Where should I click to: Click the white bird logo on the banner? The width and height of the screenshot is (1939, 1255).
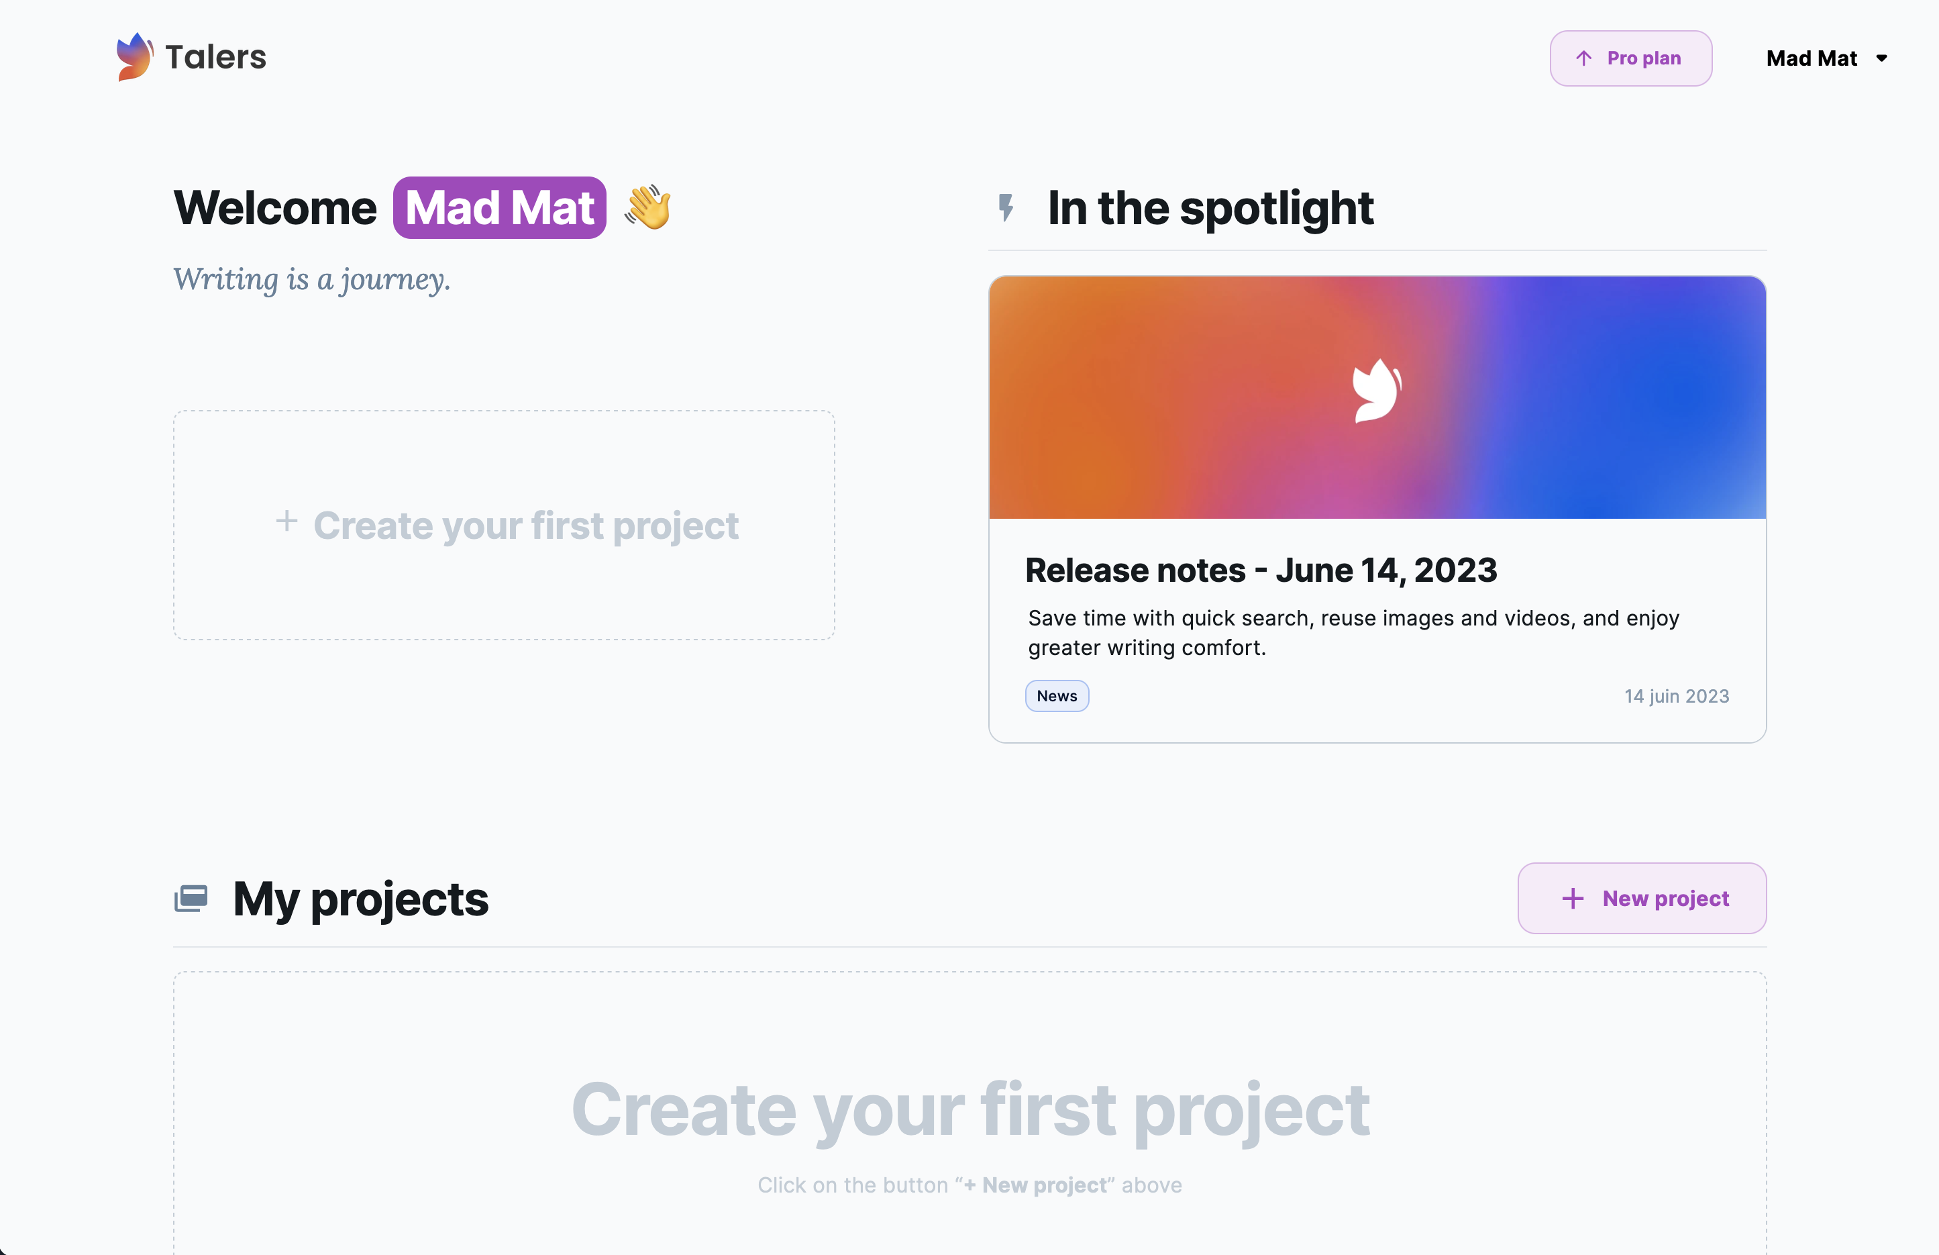pyautogui.click(x=1377, y=391)
